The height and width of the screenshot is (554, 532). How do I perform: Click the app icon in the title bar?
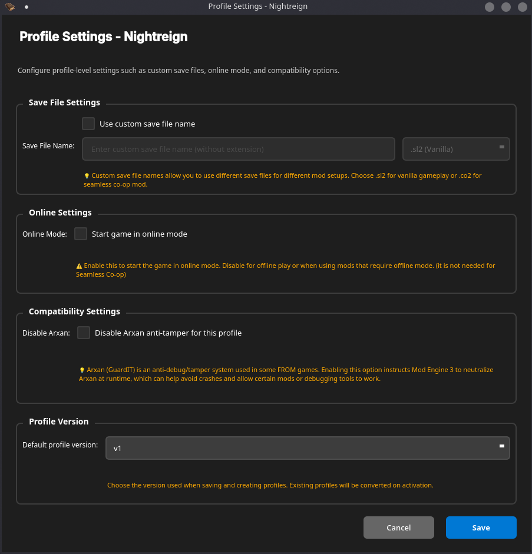[x=10, y=7]
